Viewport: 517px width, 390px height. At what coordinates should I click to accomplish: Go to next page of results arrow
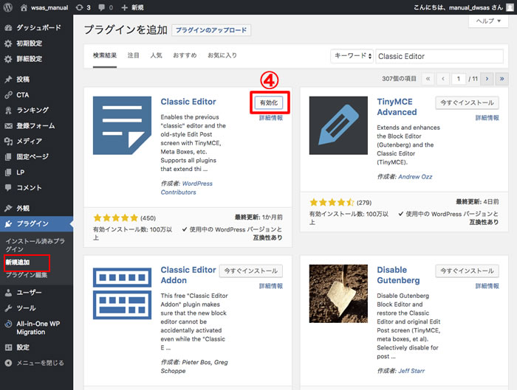point(487,78)
